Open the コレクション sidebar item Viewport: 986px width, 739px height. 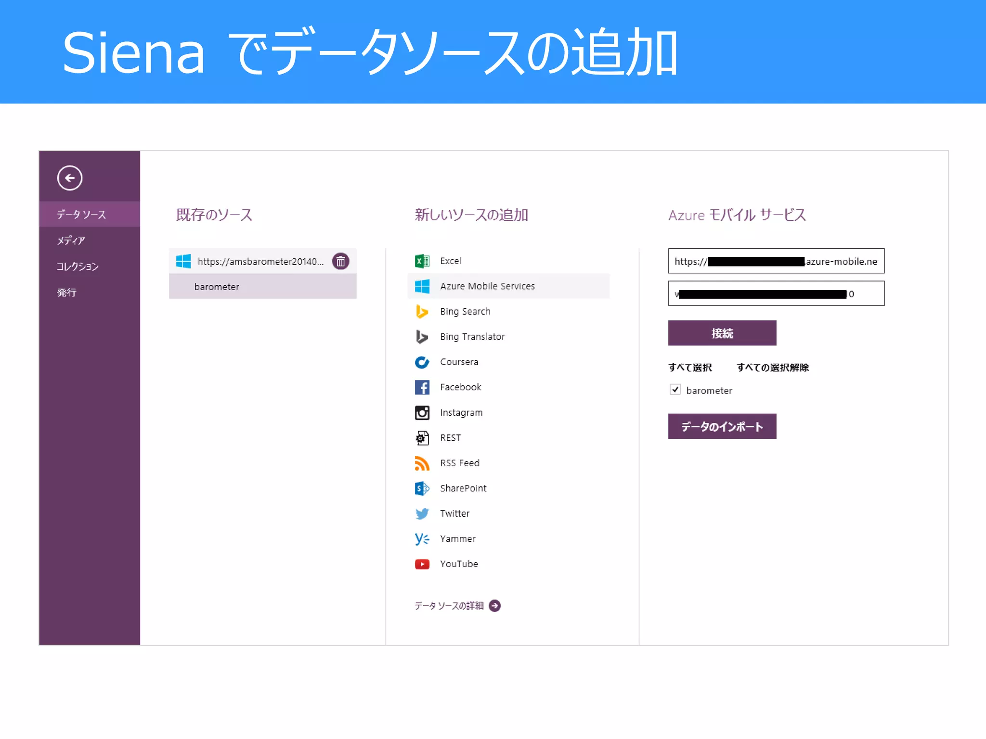pyautogui.click(x=78, y=266)
